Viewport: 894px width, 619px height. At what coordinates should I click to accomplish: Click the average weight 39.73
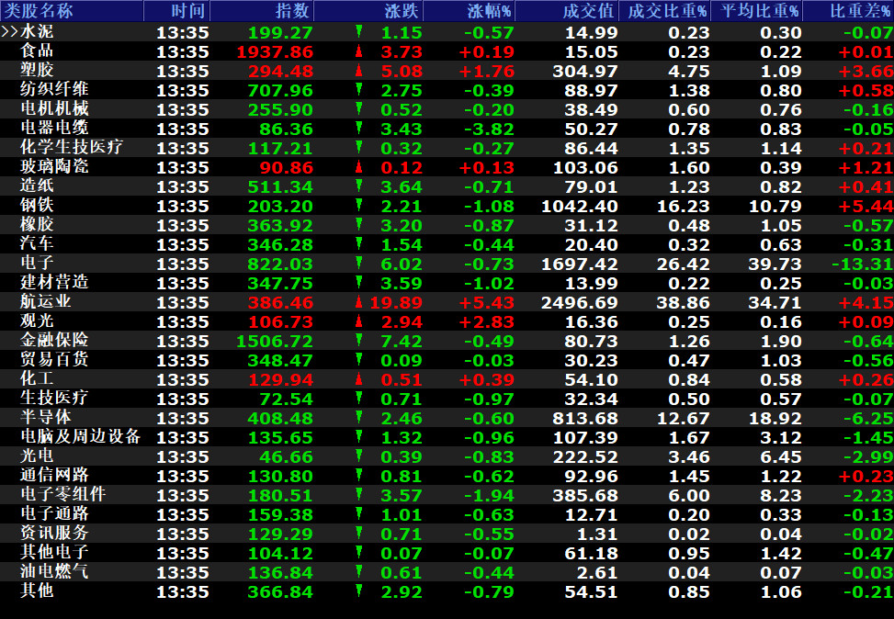click(775, 264)
